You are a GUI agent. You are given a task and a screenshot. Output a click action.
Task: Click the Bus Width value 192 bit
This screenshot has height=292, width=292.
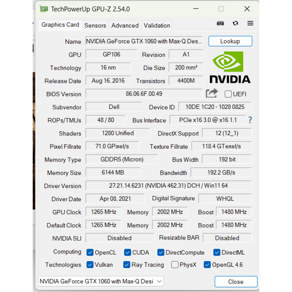pos(227,159)
